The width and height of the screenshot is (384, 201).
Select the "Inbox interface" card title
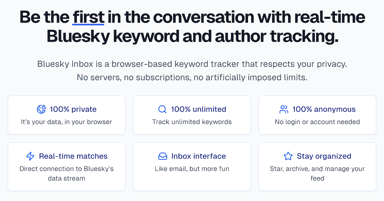[198, 156]
